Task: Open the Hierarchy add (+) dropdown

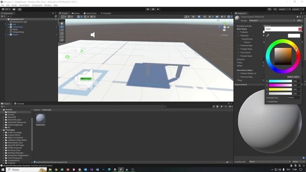Action: [x=3, y=16]
